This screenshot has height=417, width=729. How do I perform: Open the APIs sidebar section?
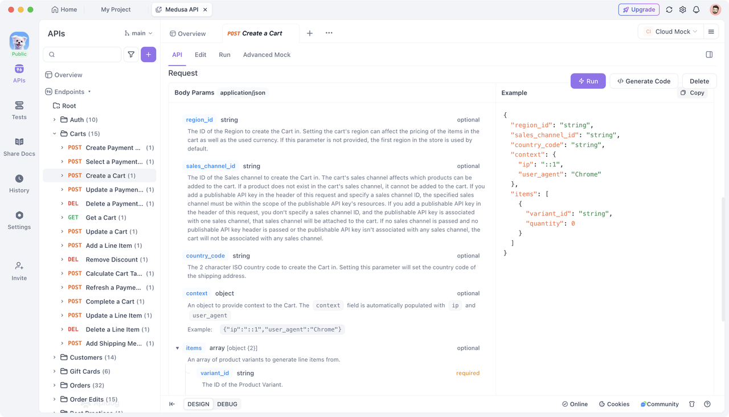pos(19,74)
